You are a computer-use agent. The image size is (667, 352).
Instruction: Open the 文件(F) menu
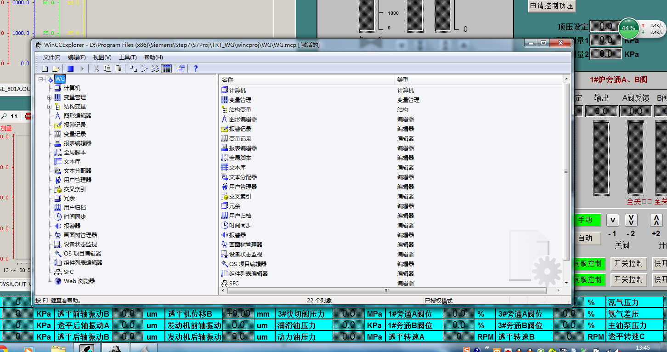[51, 57]
